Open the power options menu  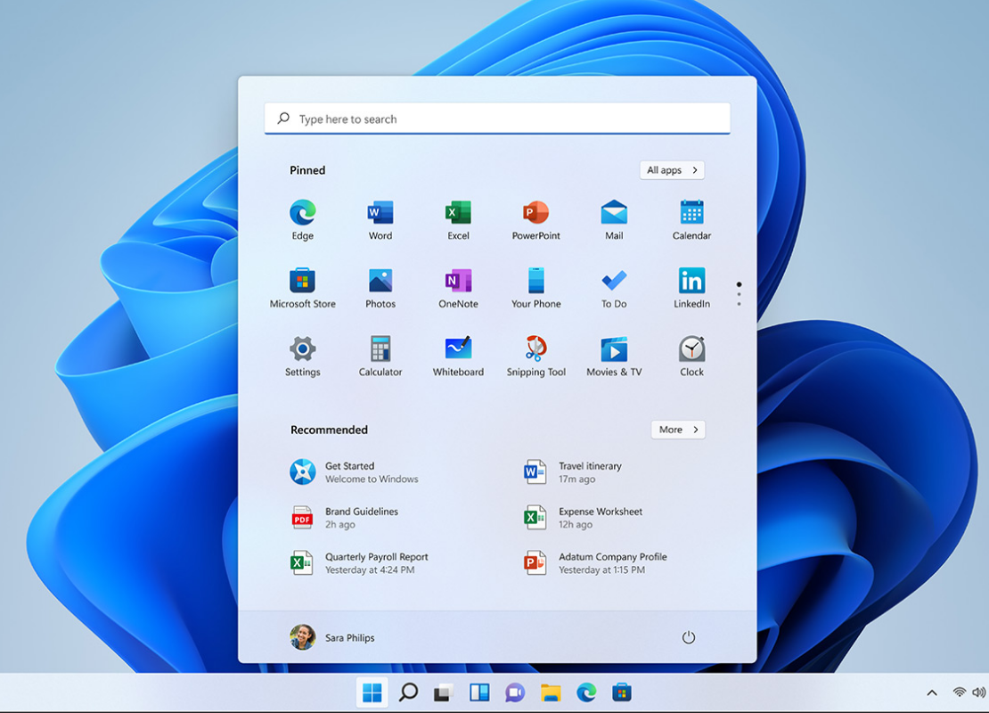(688, 637)
